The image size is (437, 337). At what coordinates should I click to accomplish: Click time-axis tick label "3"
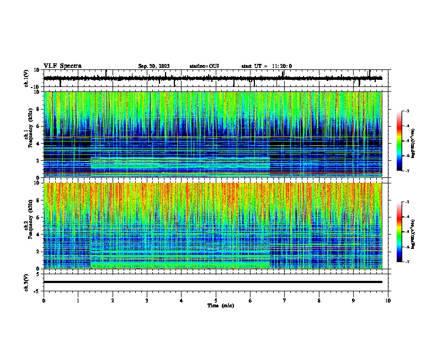pyautogui.click(x=147, y=301)
